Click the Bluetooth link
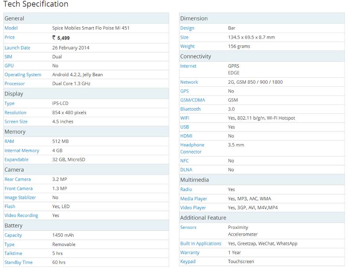Image resolution: width=353 pixels, height=272 pixels. [x=190, y=109]
